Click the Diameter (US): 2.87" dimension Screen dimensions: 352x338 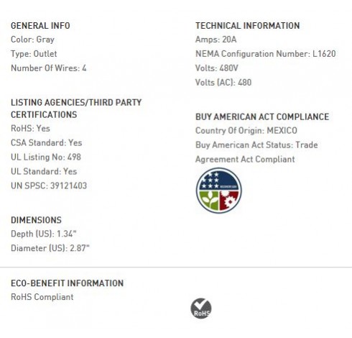(50, 248)
